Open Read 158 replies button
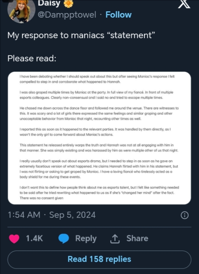The image size is (199, 274). coord(99,260)
